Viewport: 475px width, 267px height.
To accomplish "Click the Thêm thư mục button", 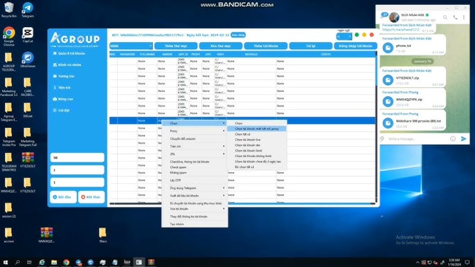I will pyautogui.click(x=176, y=46).
